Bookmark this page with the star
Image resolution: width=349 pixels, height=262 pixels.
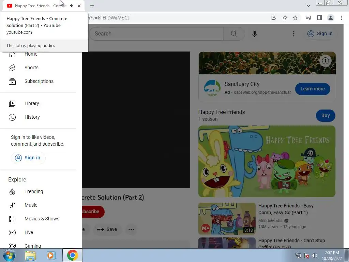[295, 18]
